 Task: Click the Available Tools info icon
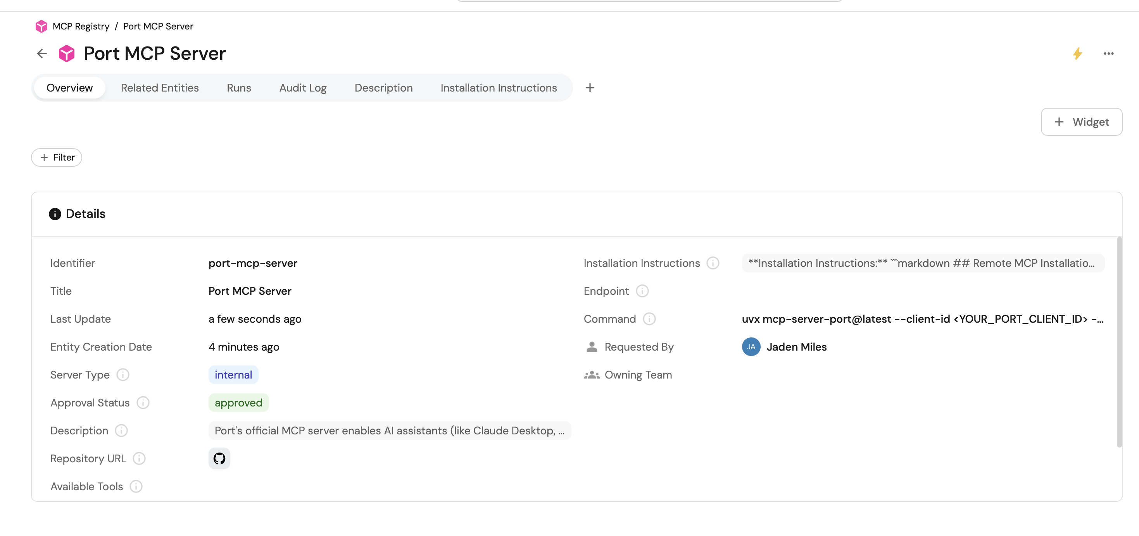pos(136,486)
